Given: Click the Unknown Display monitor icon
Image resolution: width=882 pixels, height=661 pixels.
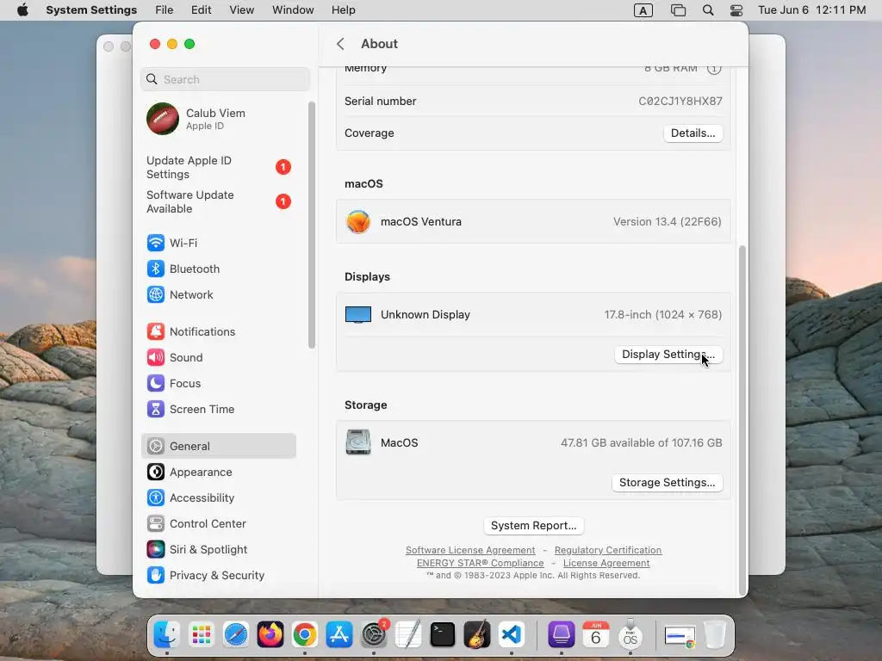Looking at the screenshot, I should click(358, 315).
